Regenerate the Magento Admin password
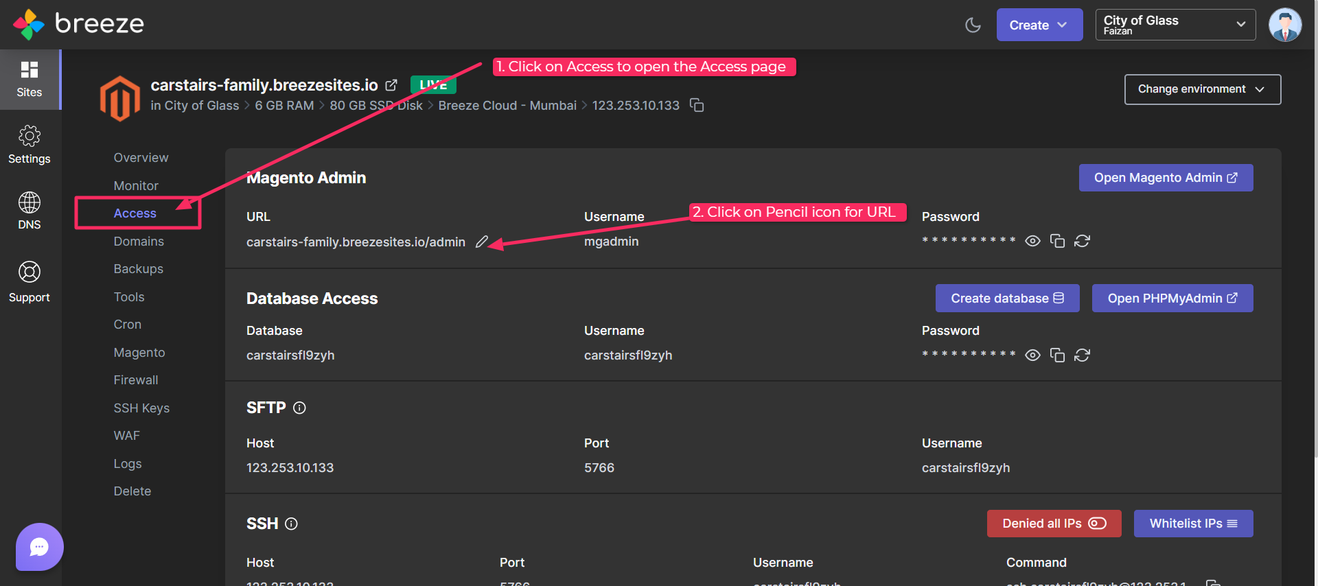 [x=1082, y=241]
